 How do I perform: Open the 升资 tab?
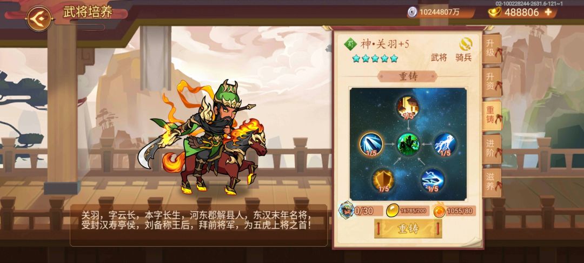click(492, 82)
